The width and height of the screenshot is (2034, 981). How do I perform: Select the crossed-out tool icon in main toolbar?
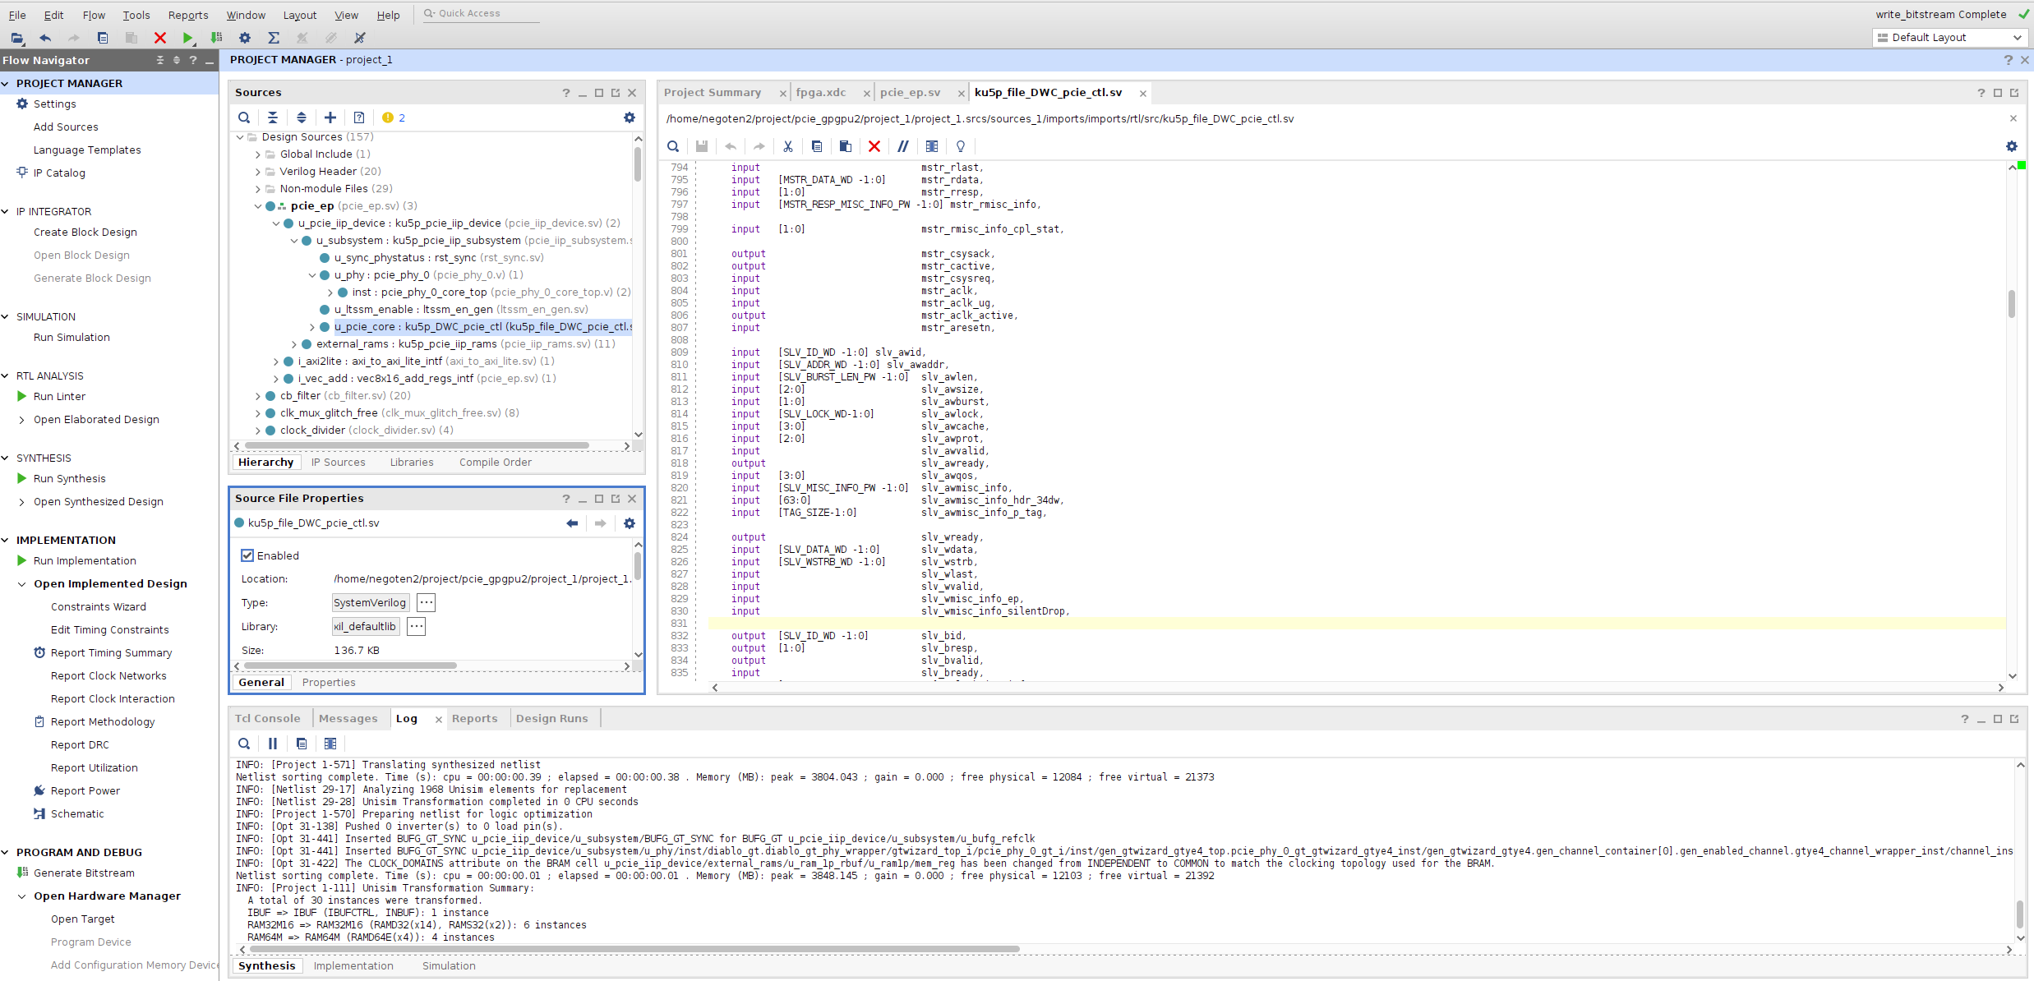point(360,38)
